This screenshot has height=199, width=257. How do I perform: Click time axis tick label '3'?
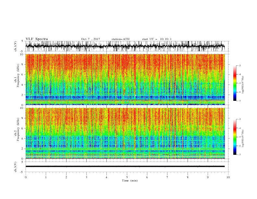click(86, 177)
